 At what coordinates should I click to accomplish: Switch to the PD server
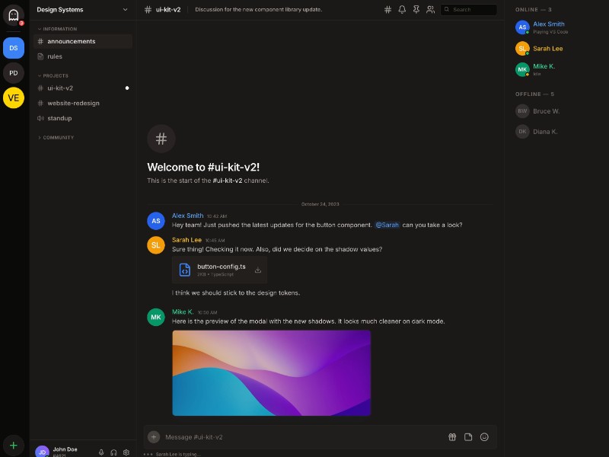pos(14,72)
